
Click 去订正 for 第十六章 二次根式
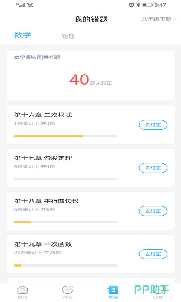(153, 125)
